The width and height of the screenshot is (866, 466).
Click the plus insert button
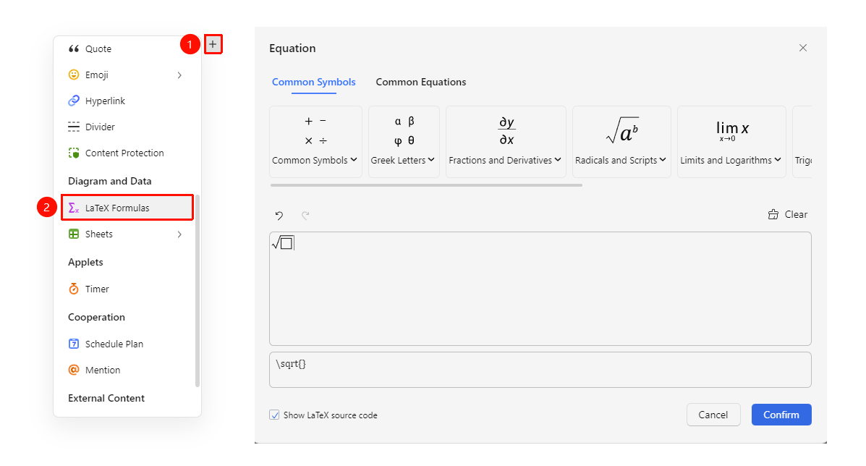213,44
